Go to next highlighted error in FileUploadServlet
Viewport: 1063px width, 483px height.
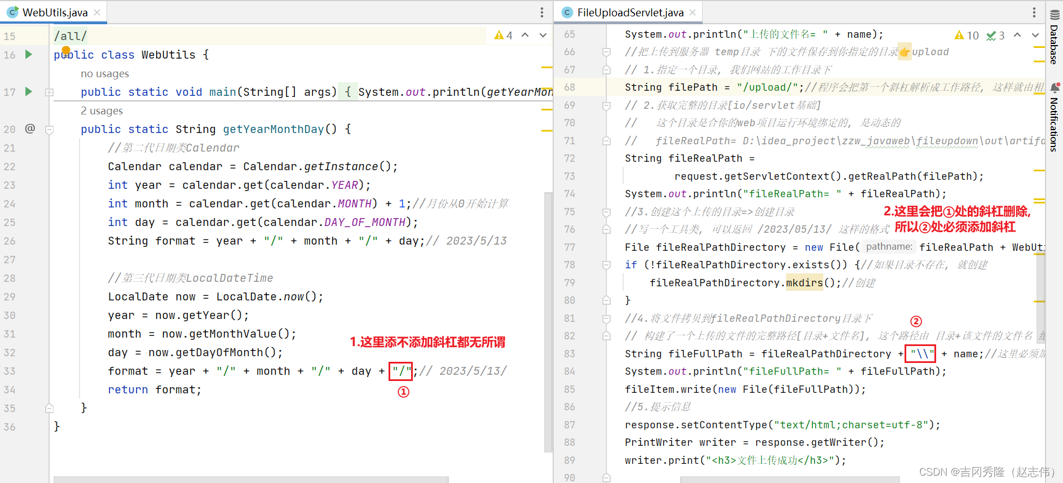pos(1035,35)
